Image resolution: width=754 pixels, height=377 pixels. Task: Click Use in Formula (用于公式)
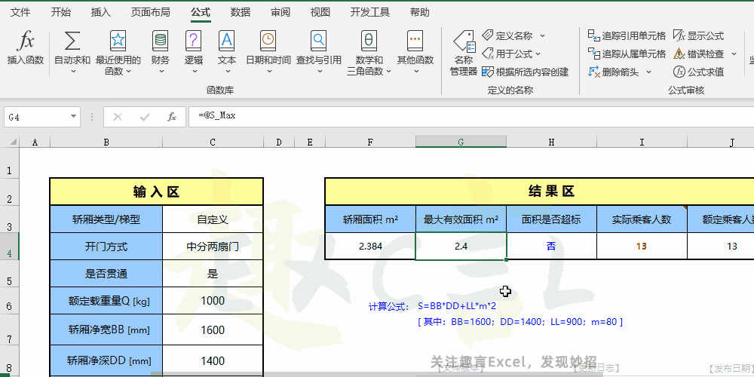click(x=511, y=54)
